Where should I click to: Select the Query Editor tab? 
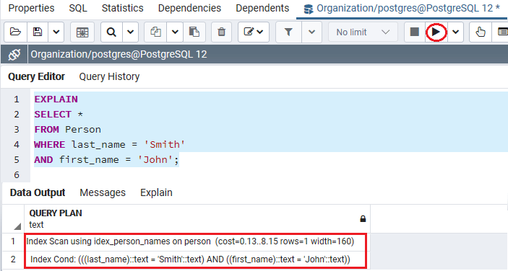[36, 76]
